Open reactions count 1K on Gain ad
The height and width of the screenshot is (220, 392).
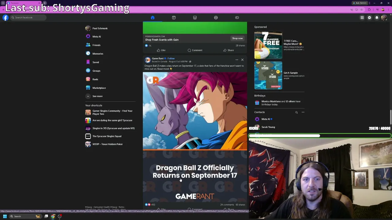(148, 46)
